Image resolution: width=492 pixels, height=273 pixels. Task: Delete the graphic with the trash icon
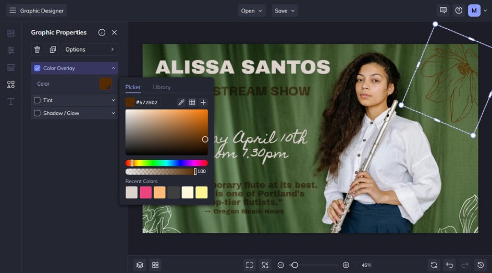pyautogui.click(x=37, y=49)
